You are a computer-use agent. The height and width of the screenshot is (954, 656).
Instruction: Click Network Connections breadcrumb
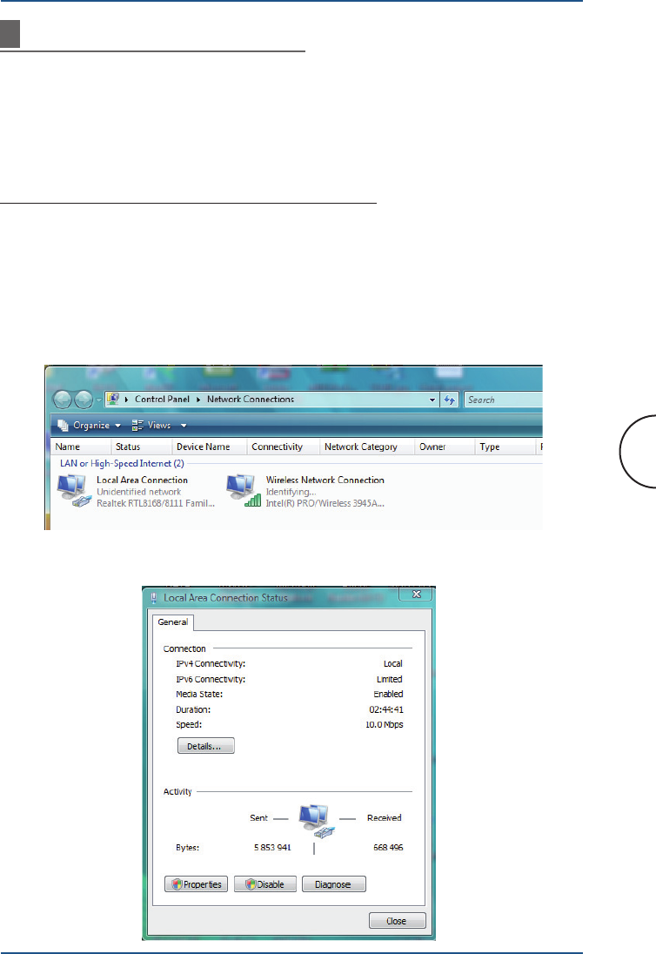pos(251,400)
